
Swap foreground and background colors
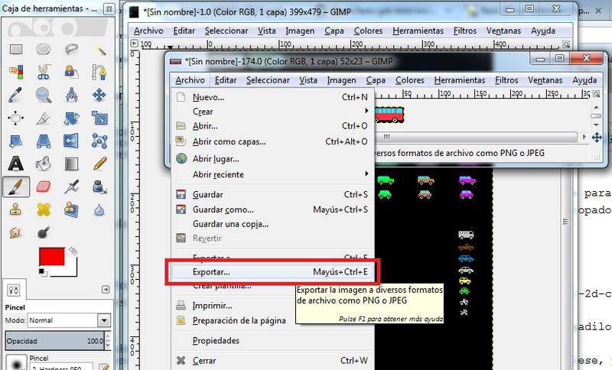coord(73,251)
